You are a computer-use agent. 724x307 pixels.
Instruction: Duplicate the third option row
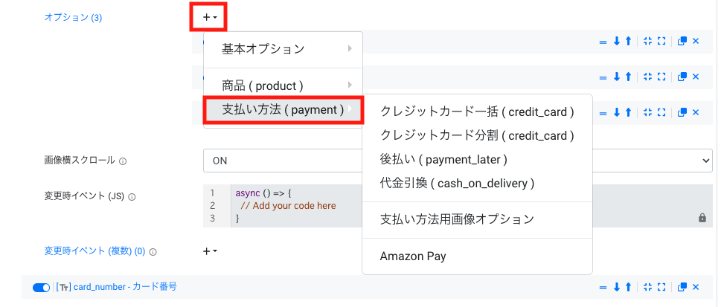pyautogui.click(x=682, y=112)
